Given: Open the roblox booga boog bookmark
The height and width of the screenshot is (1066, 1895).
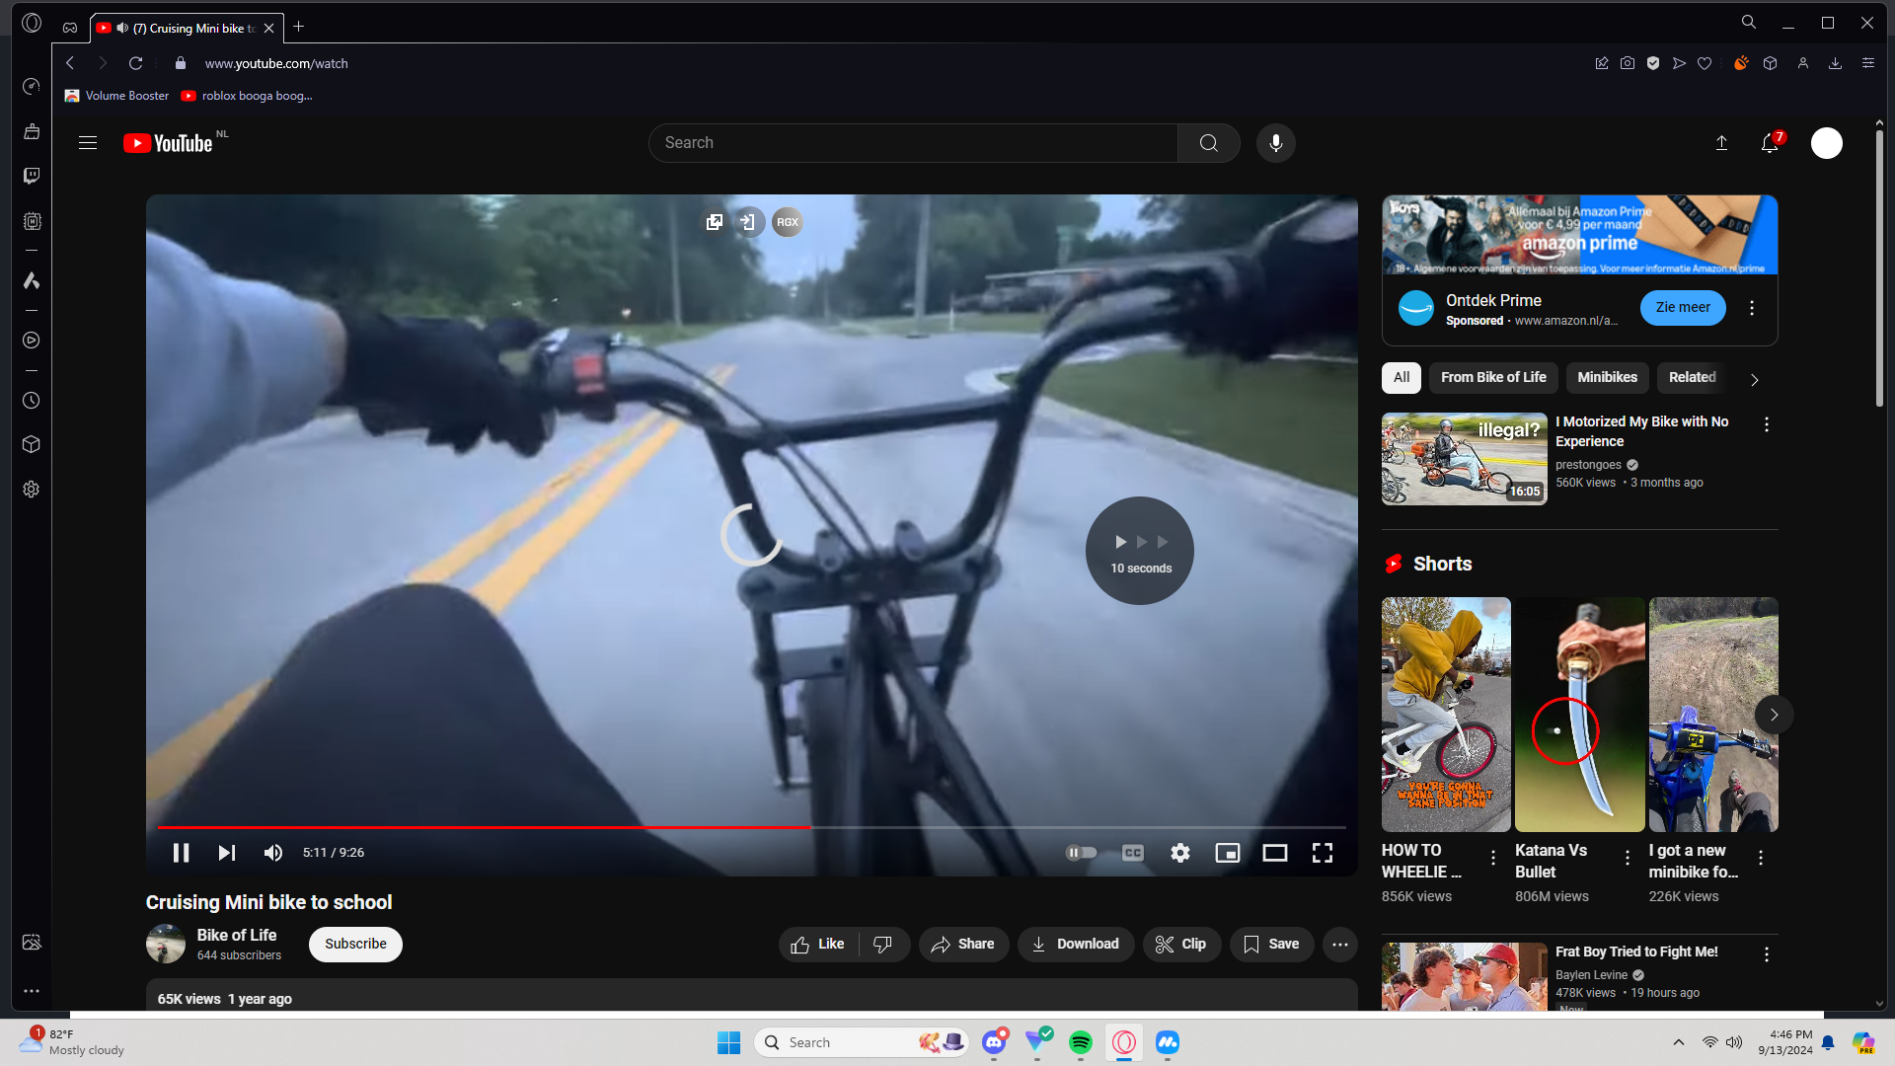Looking at the screenshot, I should [247, 96].
